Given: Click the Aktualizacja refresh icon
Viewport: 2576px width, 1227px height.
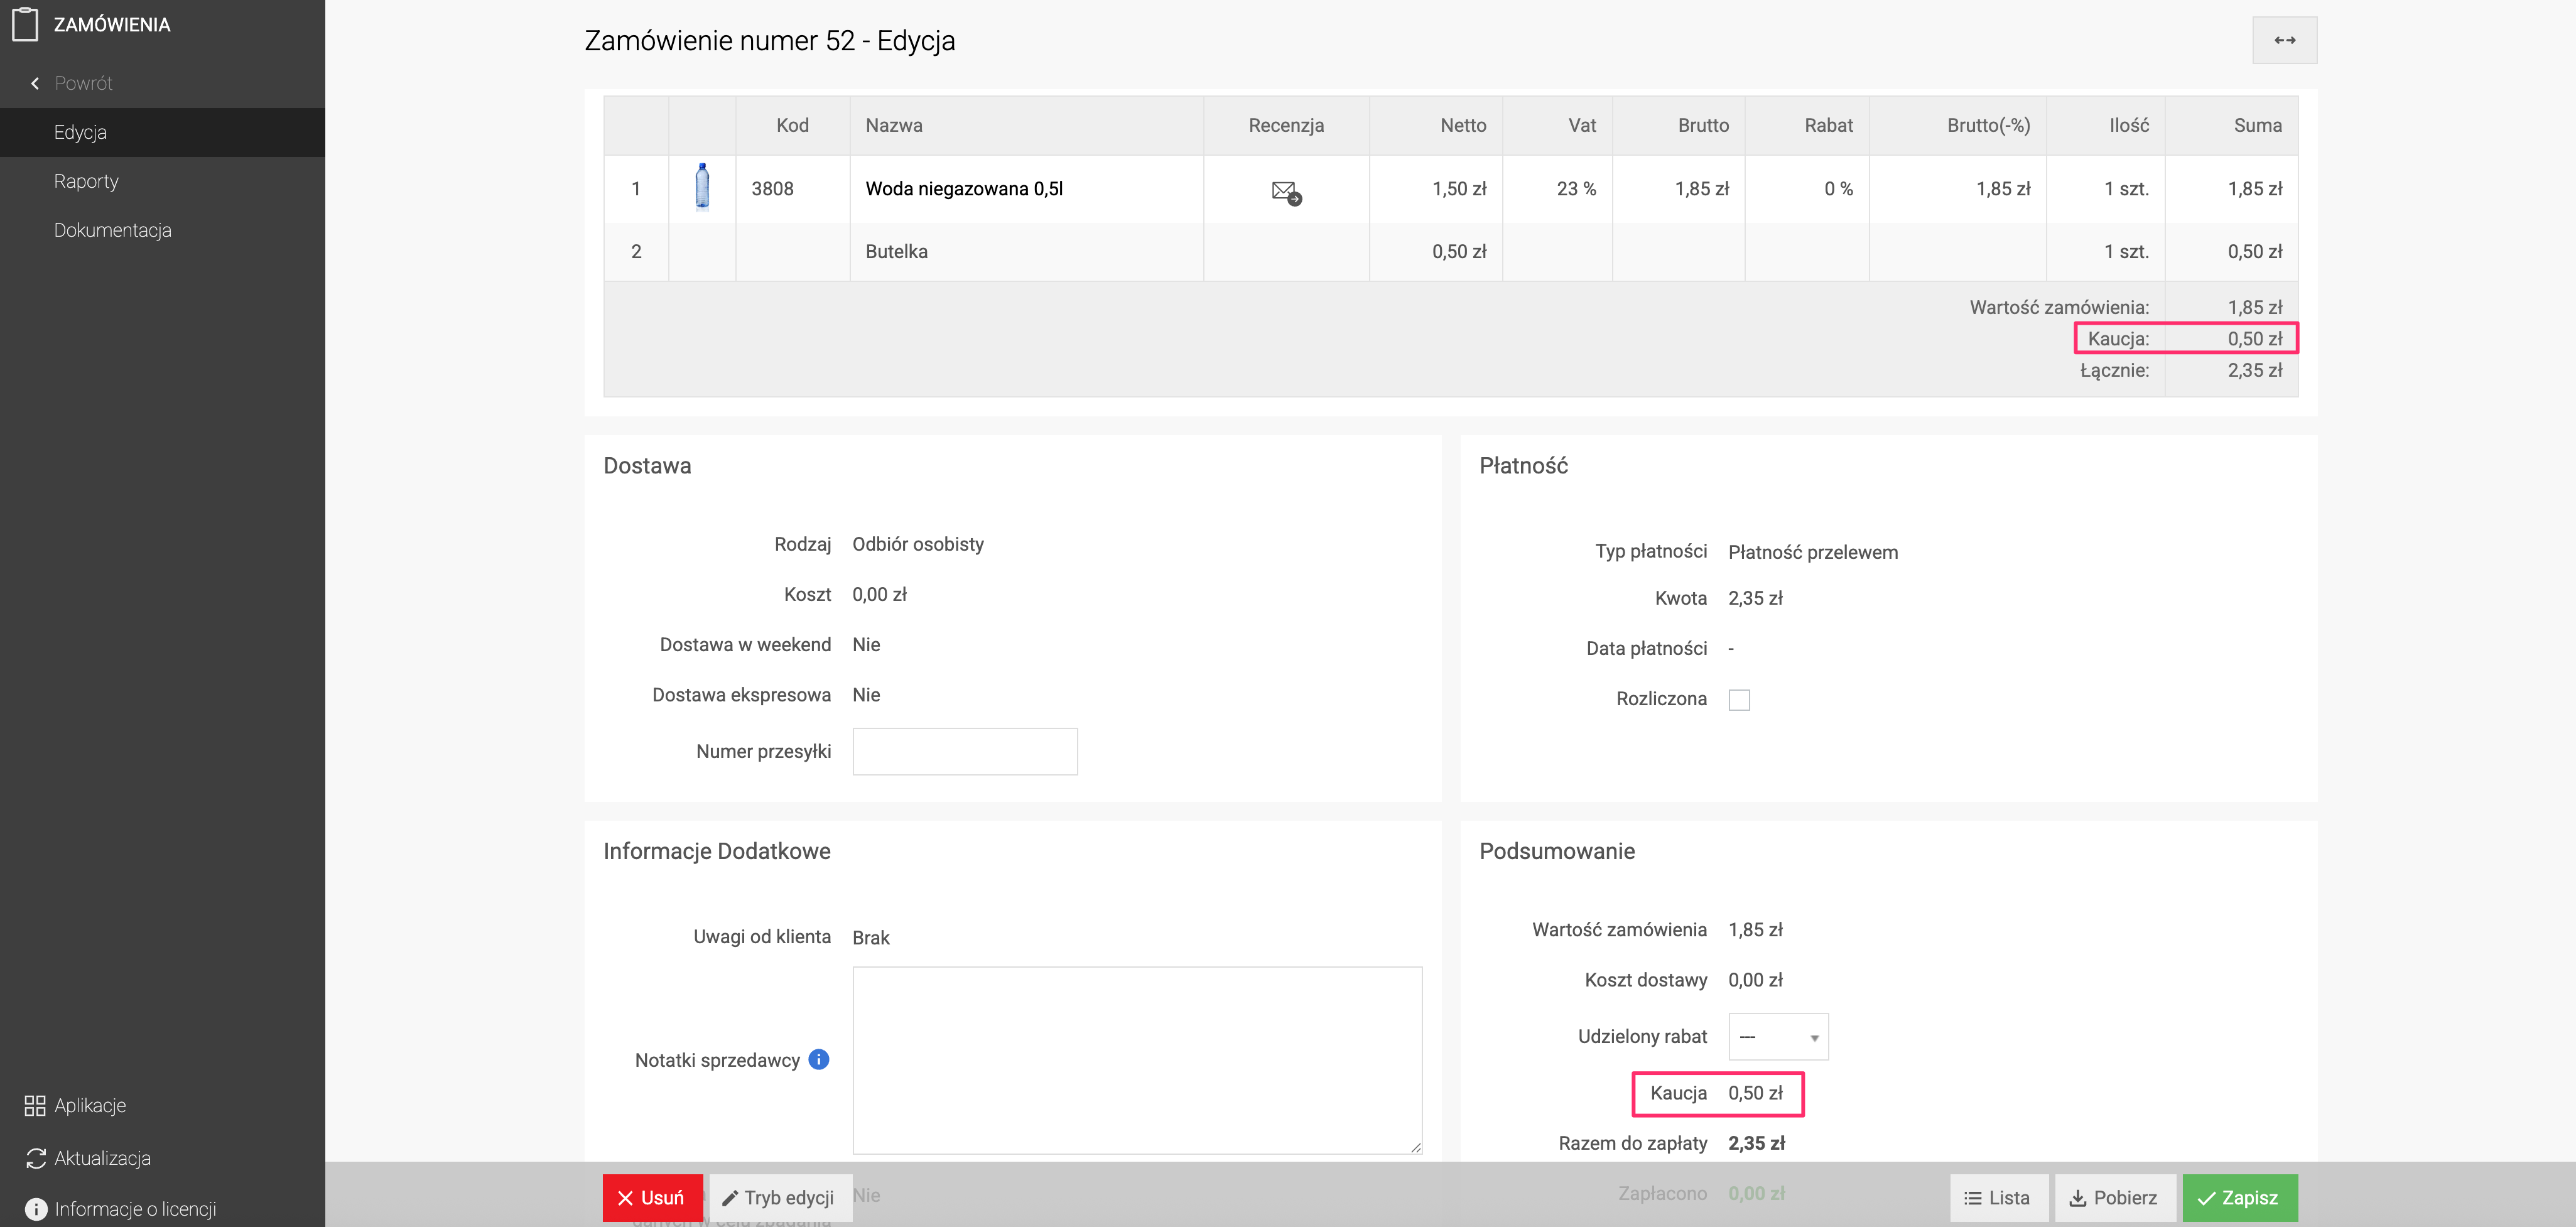Looking at the screenshot, I should pos(36,1158).
